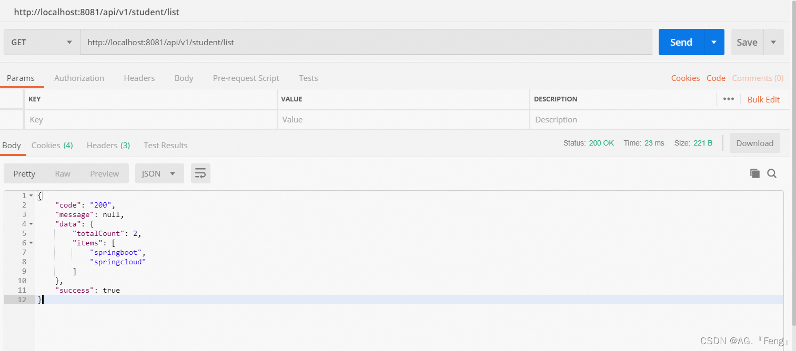Open the Pre-request Script tab

[246, 78]
